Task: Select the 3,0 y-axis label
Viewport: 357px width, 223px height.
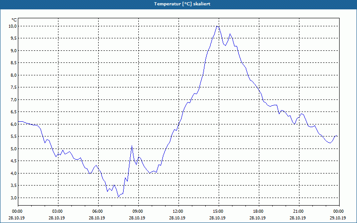Action: click(x=14, y=198)
